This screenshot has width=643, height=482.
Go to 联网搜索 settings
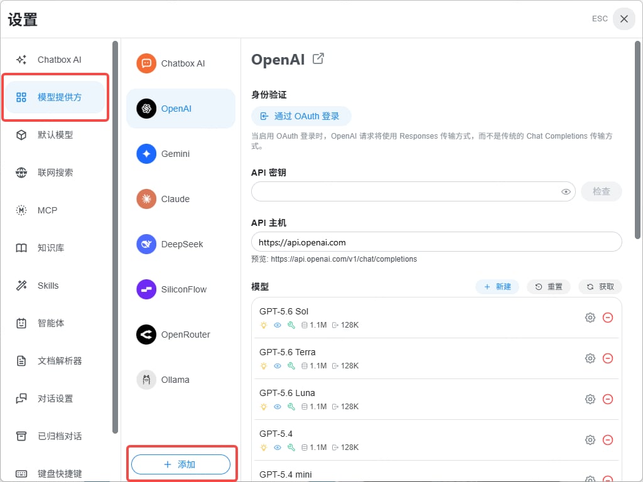point(55,173)
